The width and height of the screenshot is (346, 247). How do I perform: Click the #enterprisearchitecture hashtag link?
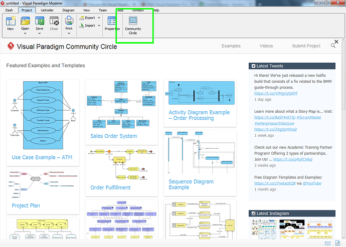[274, 123]
